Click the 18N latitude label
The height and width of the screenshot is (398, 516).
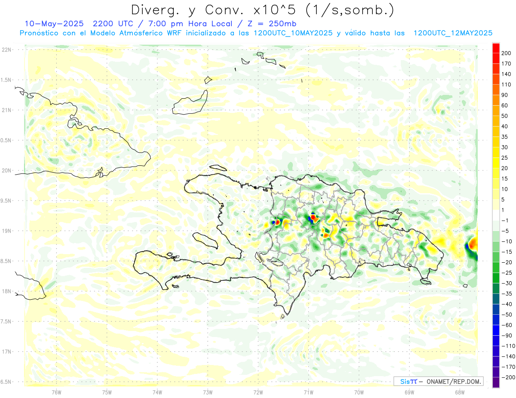(x=6, y=292)
